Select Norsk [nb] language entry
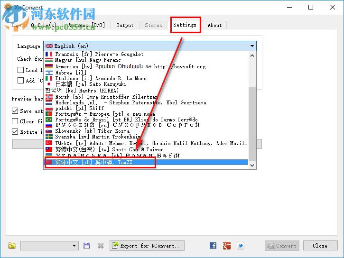The width and height of the screenshot is (344, 258). click(146, 97)
